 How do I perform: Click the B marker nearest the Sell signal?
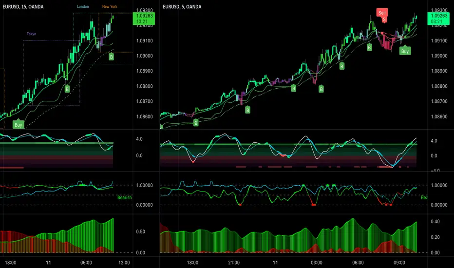click(x=369, y=47)
